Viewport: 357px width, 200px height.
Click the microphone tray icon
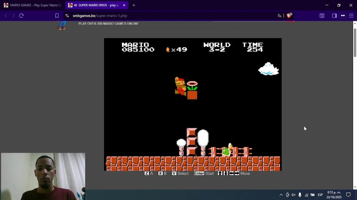(300, 195)
